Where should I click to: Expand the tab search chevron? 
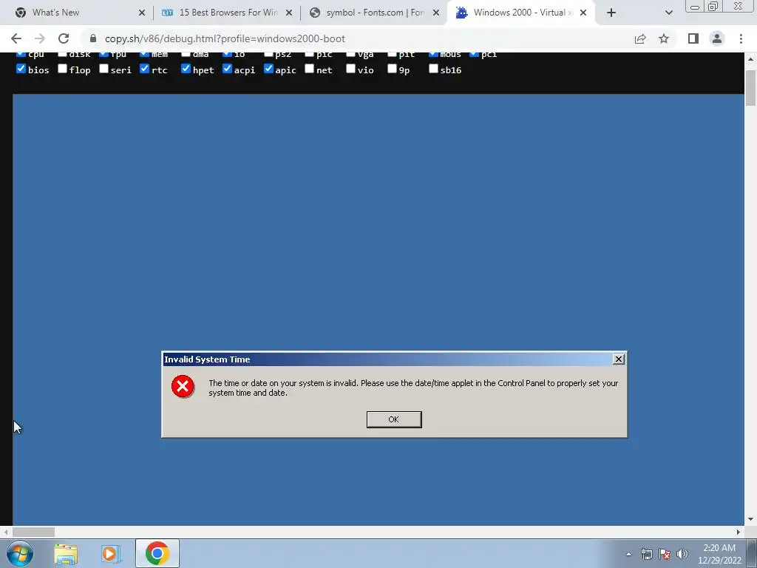pyautogui.click(x=668, y=13)
